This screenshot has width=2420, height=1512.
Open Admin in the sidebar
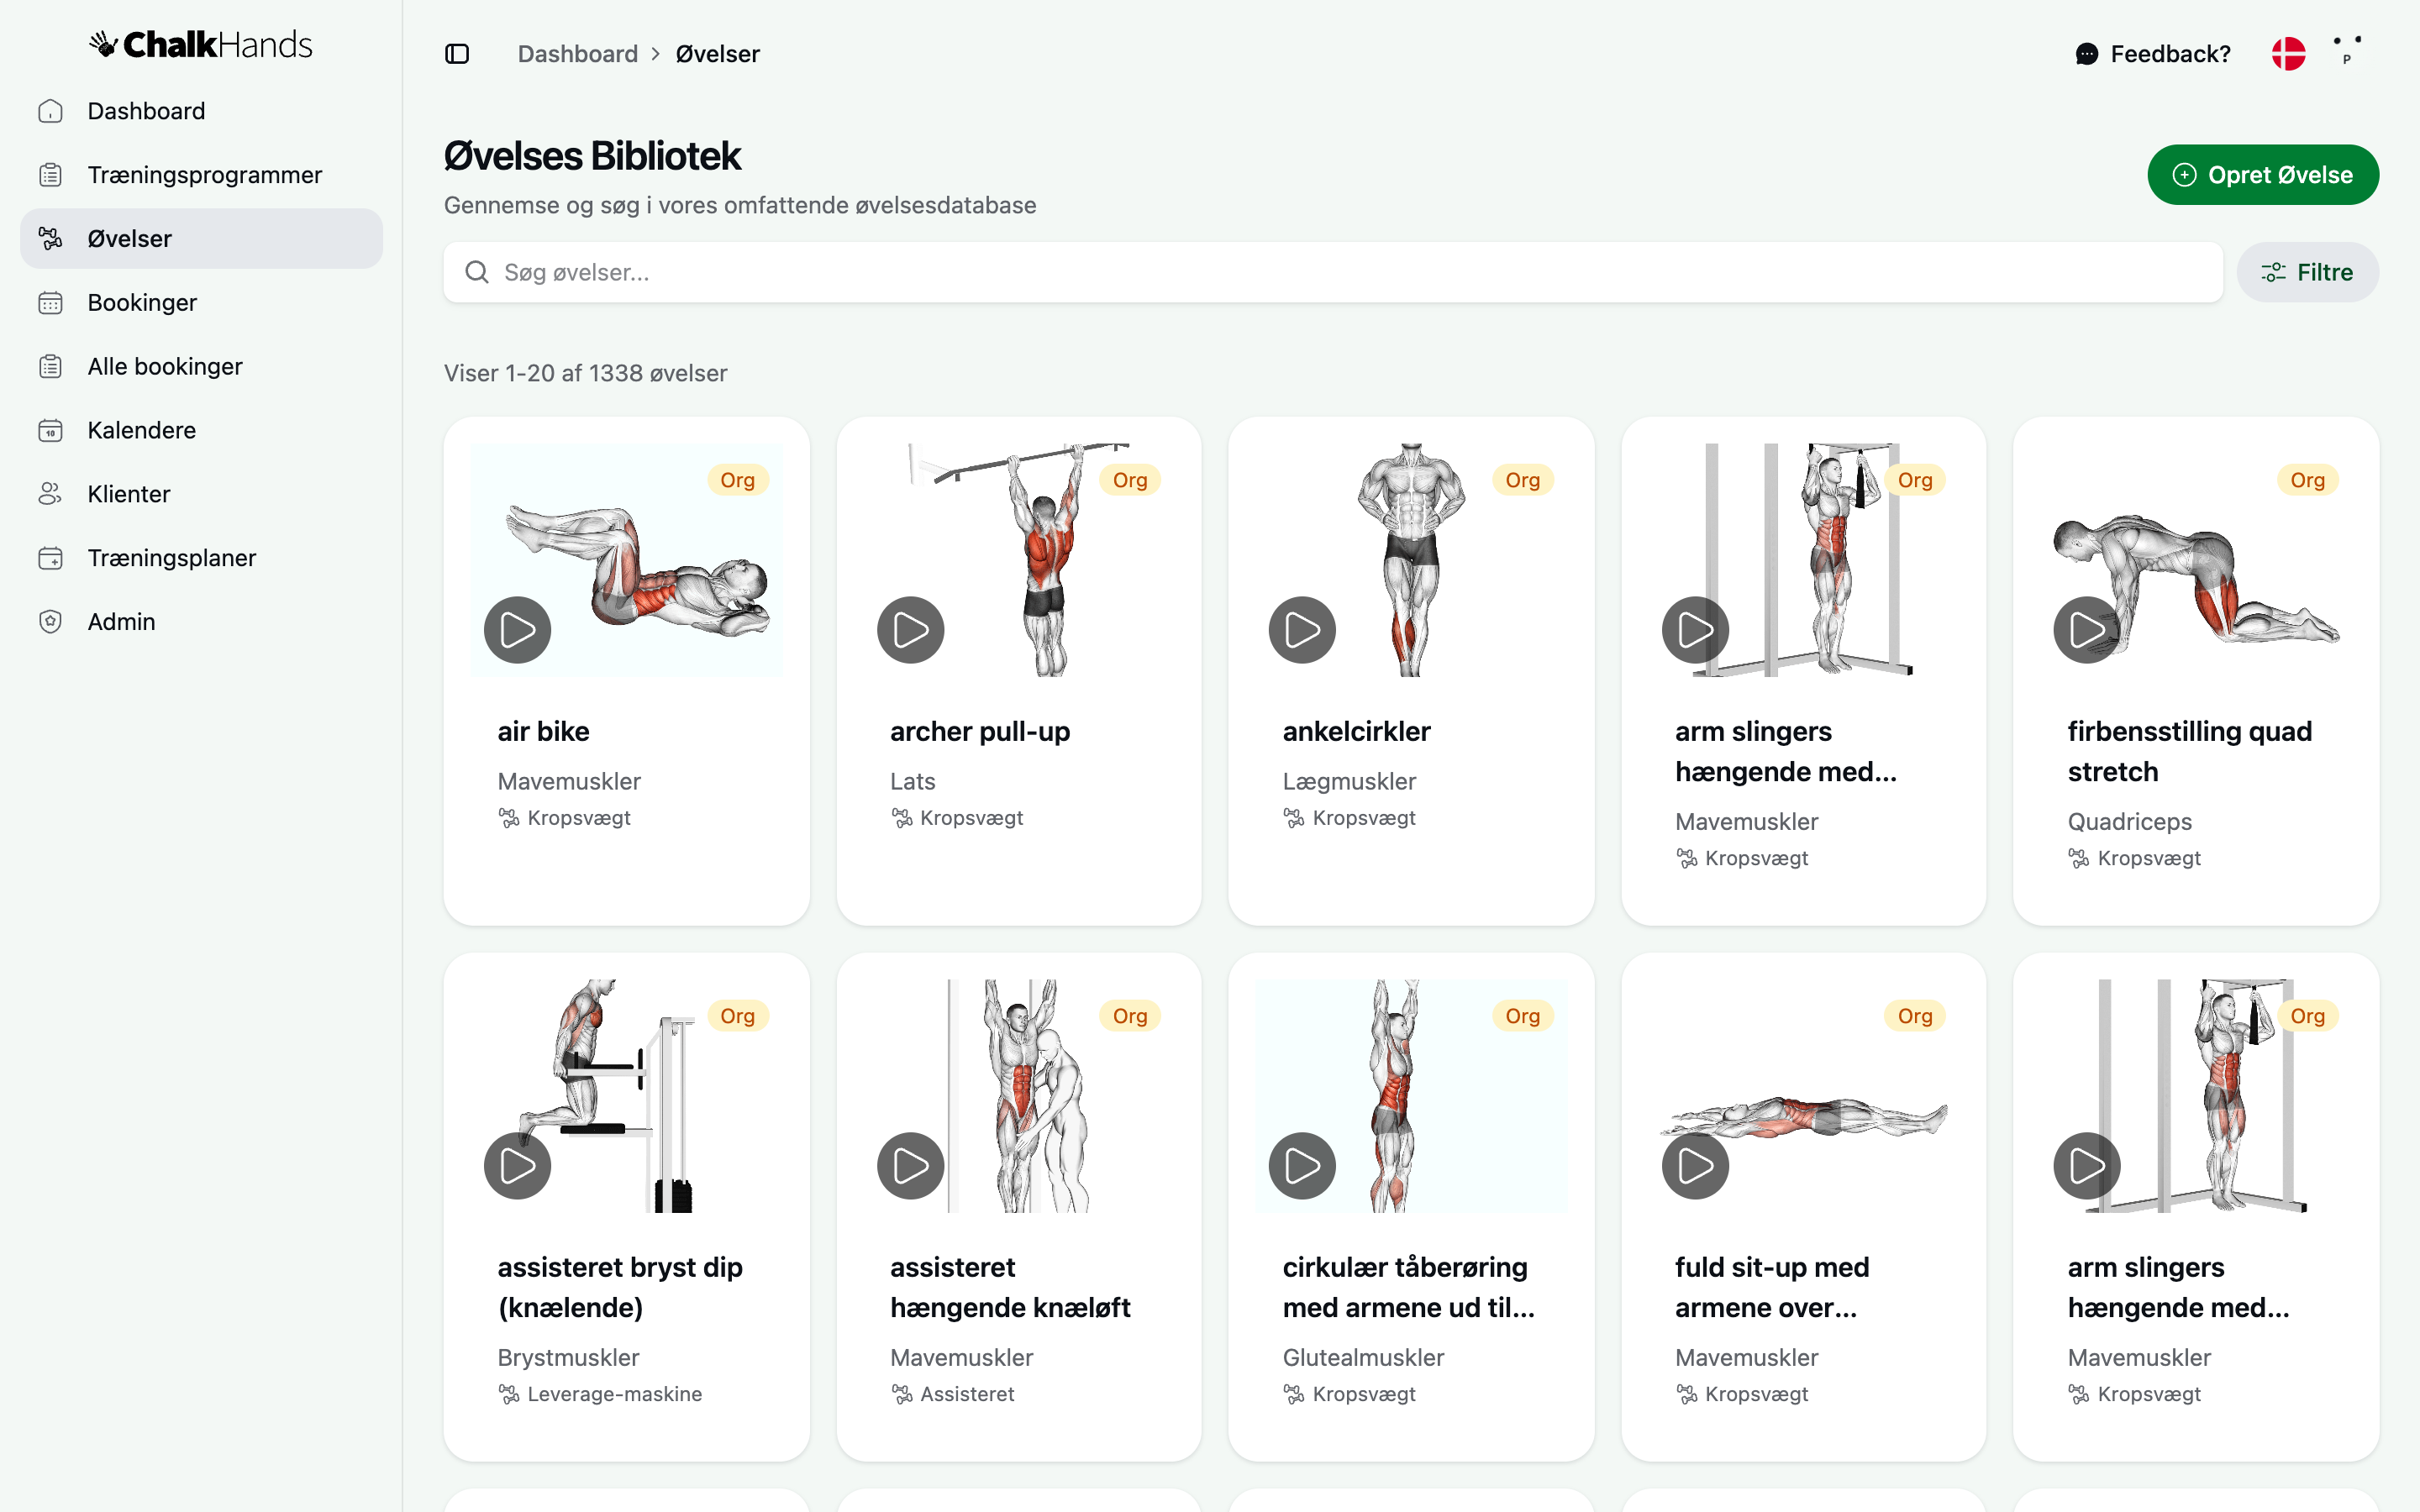point(201,622)
